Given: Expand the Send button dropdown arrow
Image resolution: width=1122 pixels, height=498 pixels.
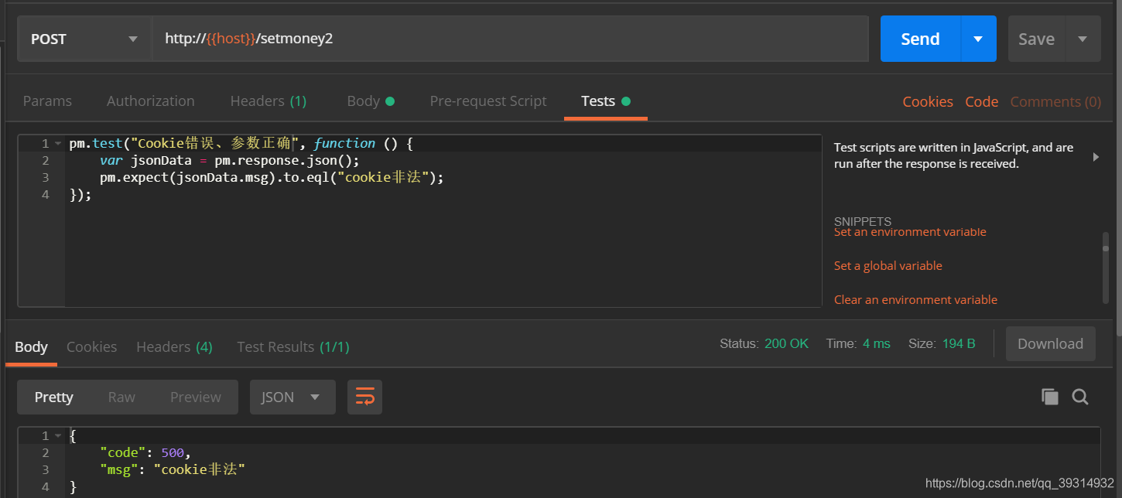Looking at the screenshot, I should (x=979, y=39).
